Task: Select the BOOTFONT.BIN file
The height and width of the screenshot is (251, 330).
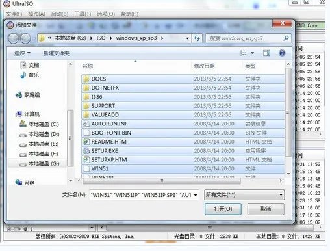Action: [183, 133]
